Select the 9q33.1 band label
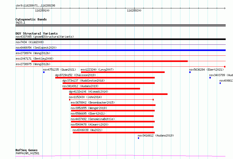The height and width of the screenshot is (159, 233). pyautogui.click(x=20, y=22)
